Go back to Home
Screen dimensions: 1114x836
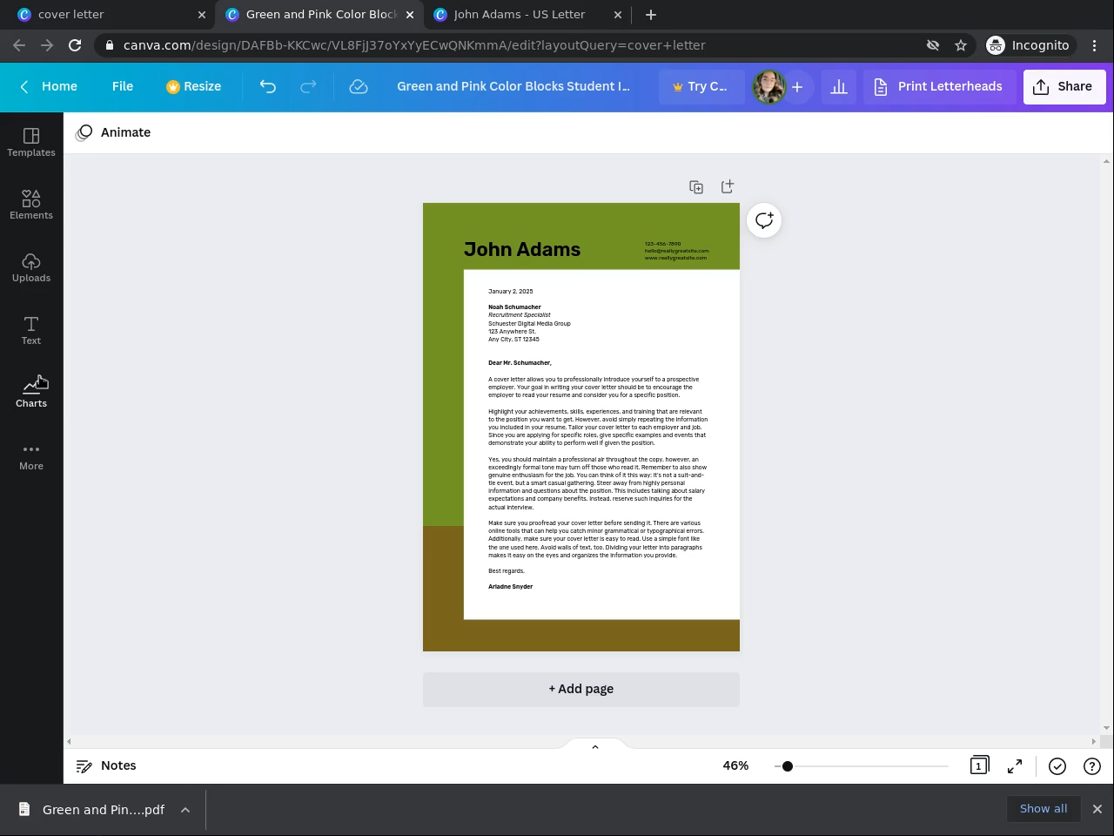49,86
